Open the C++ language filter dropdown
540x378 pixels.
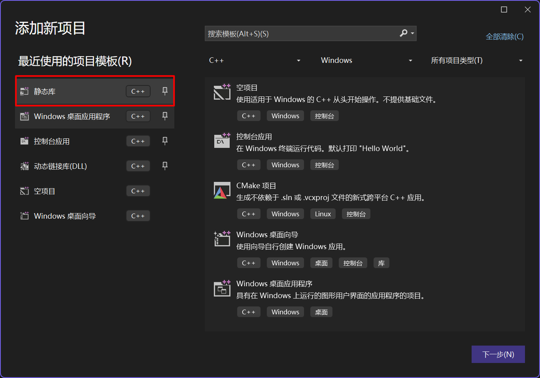click(x=255, y=60)
